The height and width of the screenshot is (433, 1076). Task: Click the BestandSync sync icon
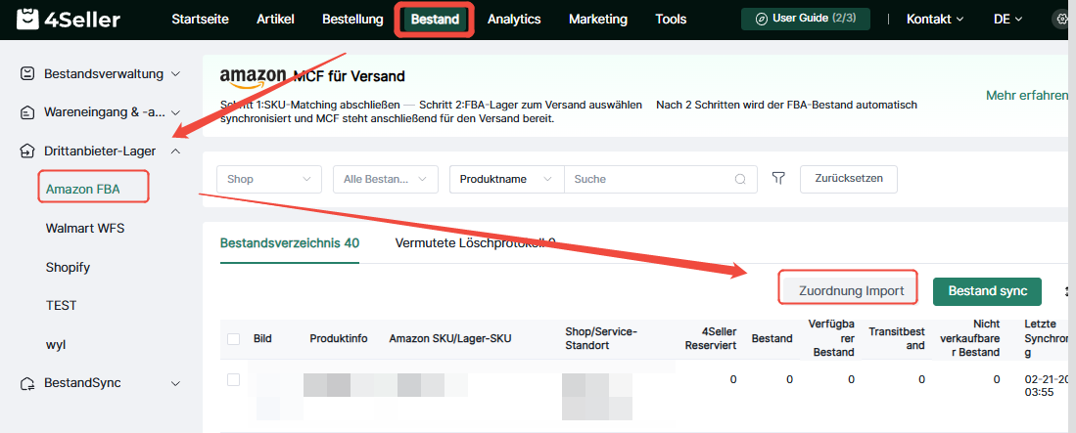point(27,383)
